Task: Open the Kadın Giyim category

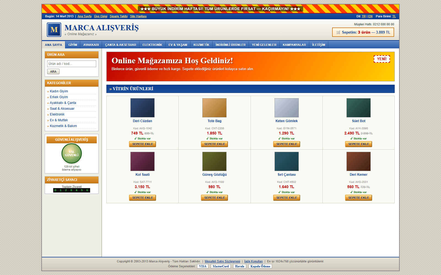Action: pyautogui.click(x=59, y=91)
